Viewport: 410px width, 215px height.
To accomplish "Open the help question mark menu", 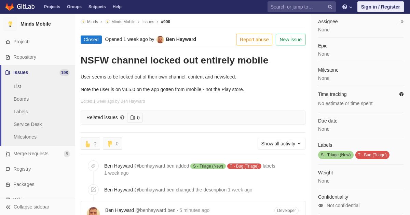I will (347, 7).
